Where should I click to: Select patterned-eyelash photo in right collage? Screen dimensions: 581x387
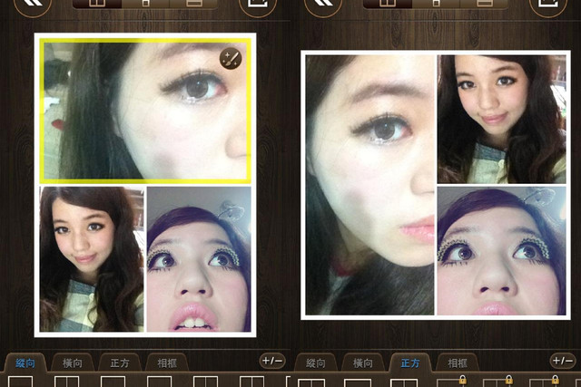(502, 251)
